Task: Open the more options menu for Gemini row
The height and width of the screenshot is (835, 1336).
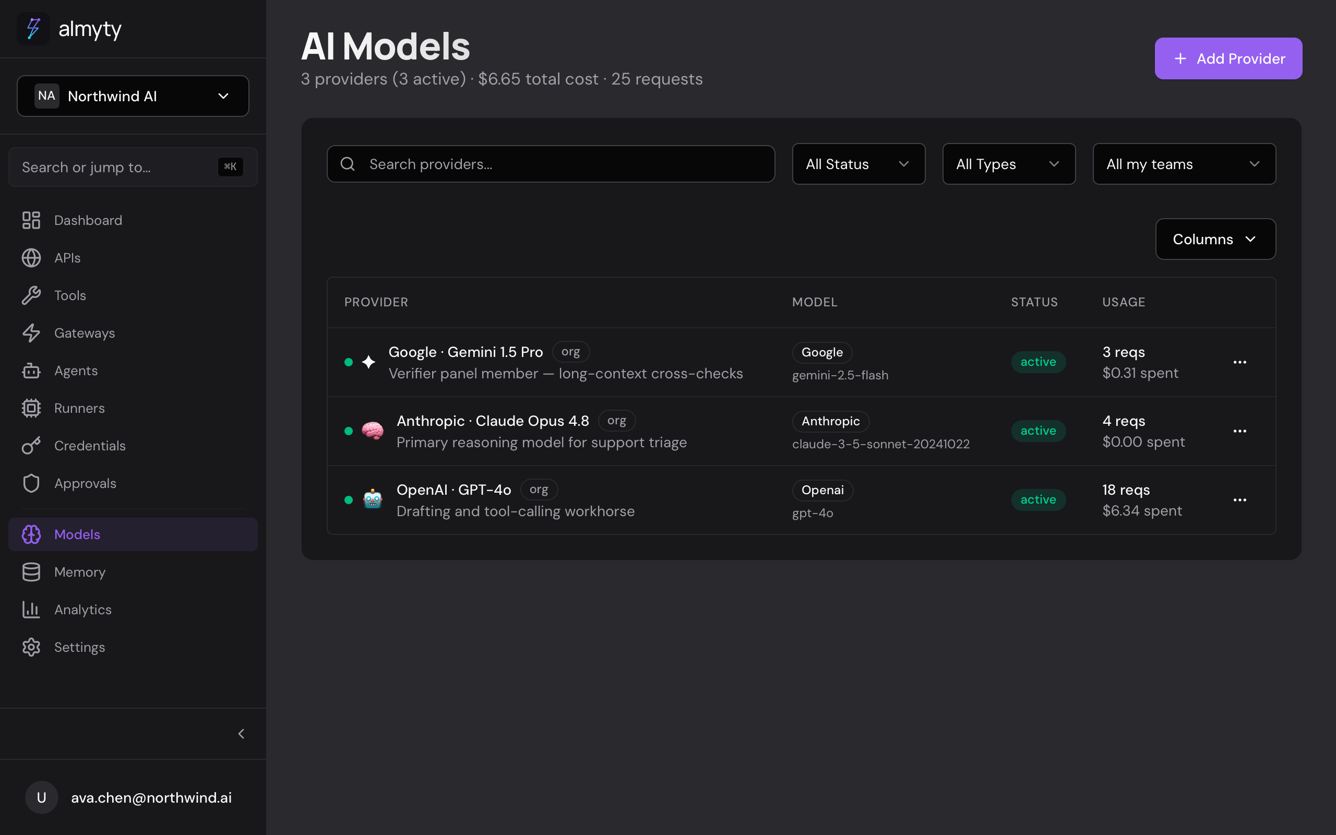Action: [1240, 362]
